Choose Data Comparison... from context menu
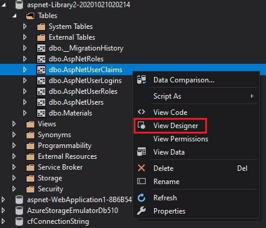The width and height of the screenshot is (266, 228). (196, 80)
